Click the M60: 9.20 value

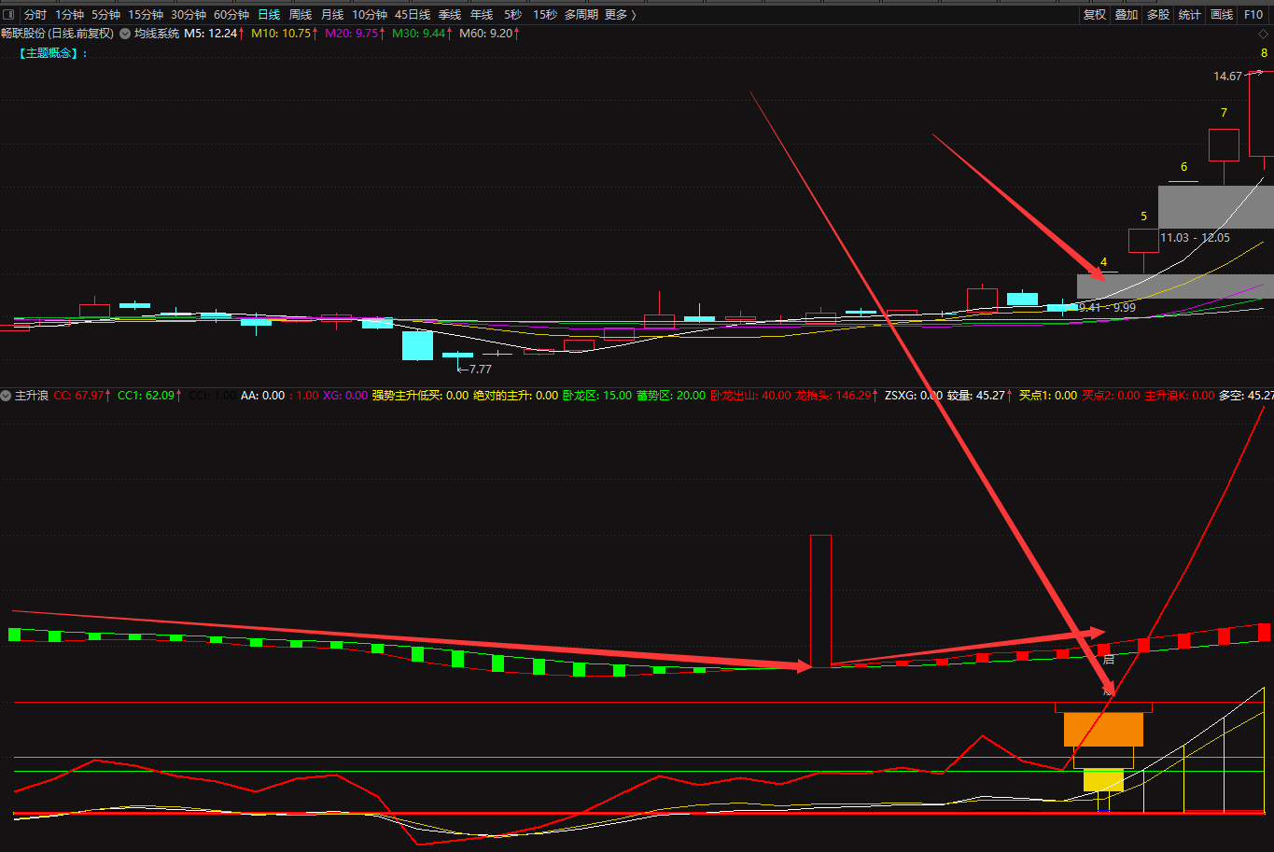coord(489,34)
